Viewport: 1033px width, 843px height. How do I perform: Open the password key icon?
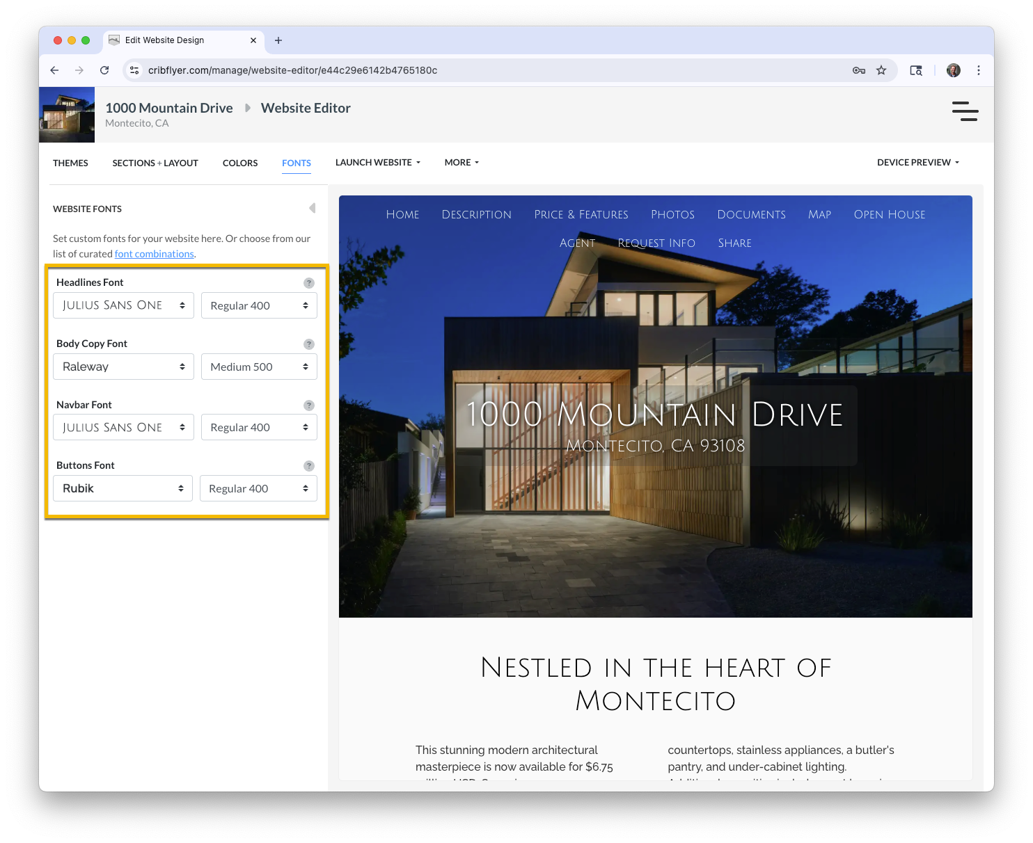(859, 70)
